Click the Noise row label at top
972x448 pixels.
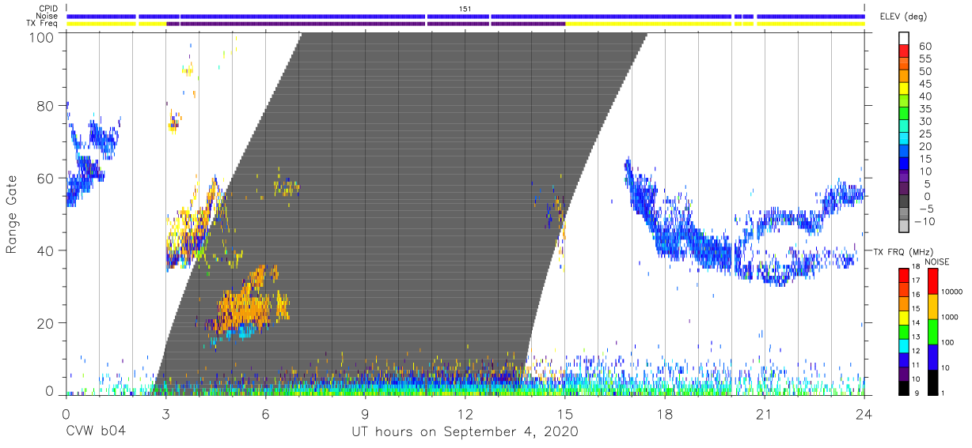(x=47, y=16)
